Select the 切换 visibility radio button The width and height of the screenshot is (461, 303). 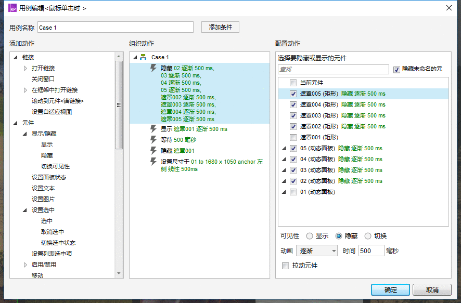coord(368,236)
